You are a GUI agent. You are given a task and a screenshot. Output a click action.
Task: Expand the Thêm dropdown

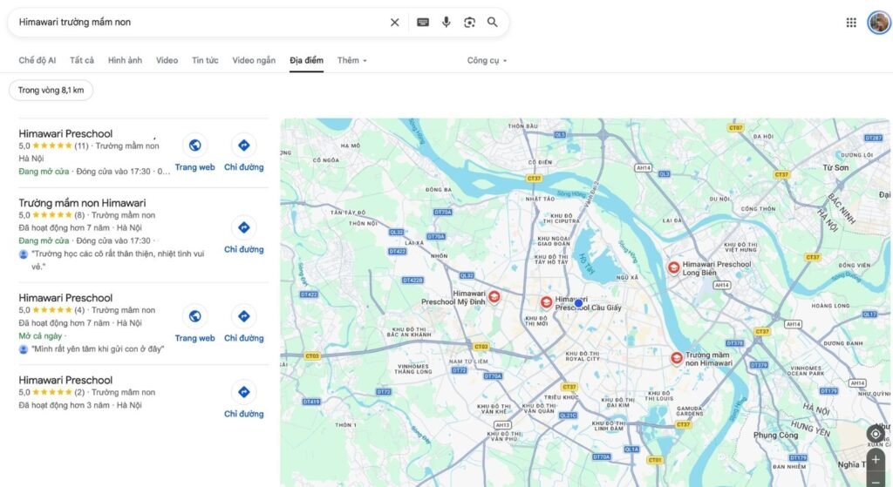[352, 60]
